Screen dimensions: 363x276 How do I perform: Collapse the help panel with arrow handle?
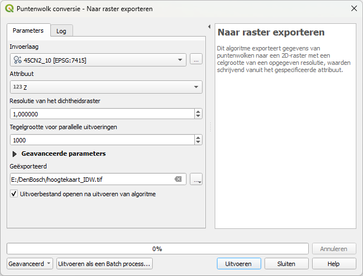pos(209,27)
